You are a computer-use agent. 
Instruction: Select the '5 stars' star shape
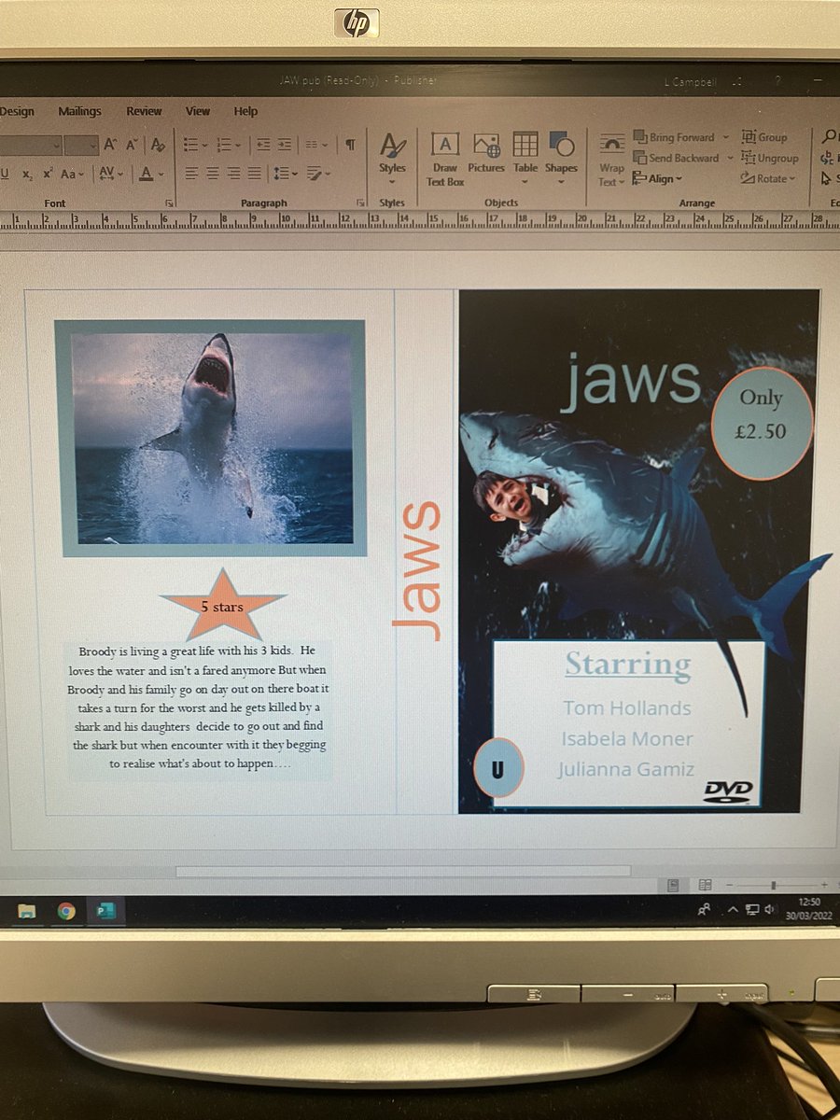222,605
